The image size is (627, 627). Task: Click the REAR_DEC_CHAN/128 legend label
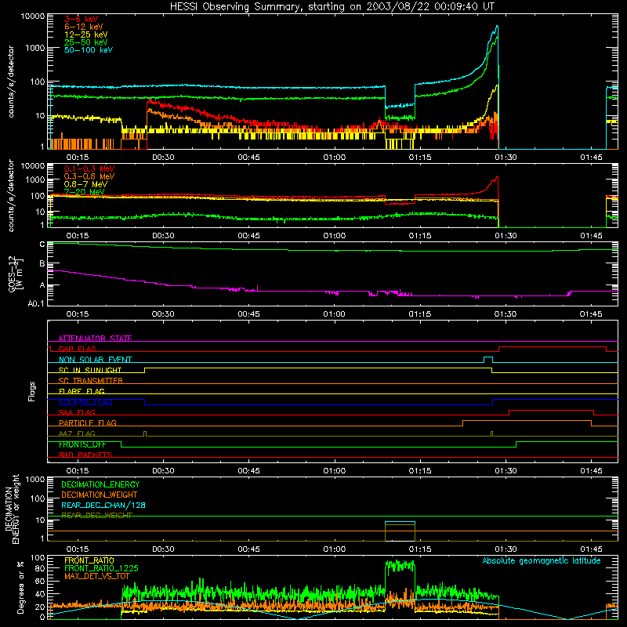point(103,506)
